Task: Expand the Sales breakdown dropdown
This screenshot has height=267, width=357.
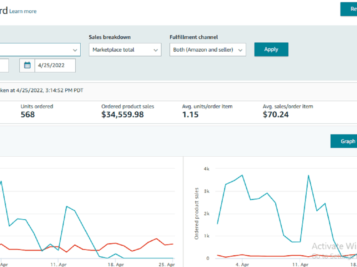Action: [x=125, y=50]
